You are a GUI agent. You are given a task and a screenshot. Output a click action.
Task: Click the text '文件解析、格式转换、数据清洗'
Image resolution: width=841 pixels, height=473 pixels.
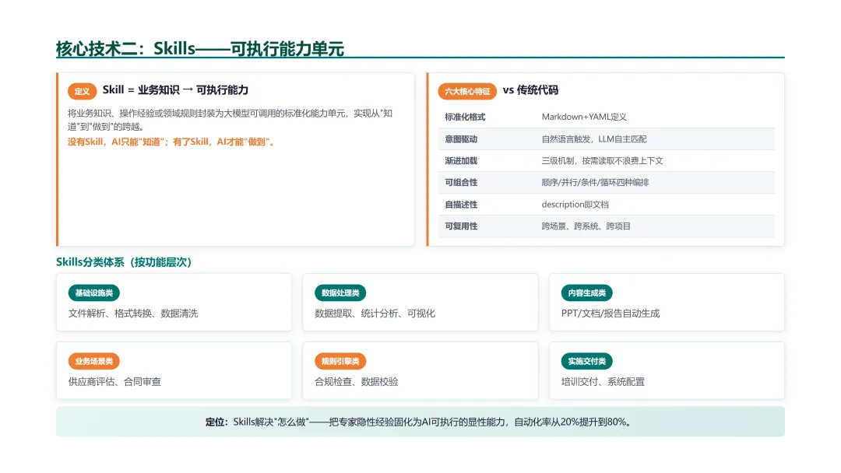pos(133,314)
